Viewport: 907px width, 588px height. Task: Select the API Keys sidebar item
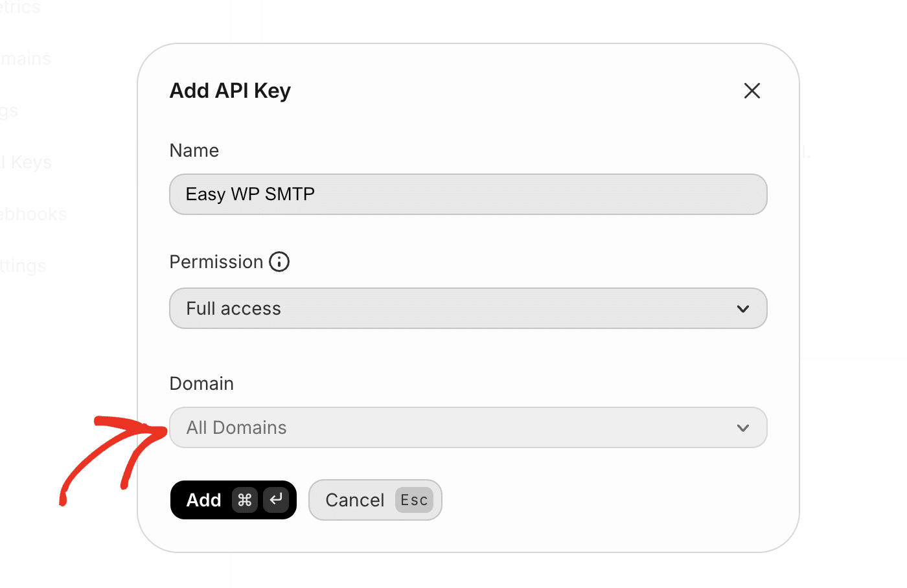pos(26,162)
